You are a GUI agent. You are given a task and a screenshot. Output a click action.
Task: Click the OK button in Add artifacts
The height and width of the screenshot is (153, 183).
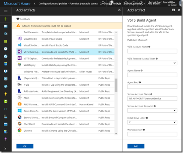point(25,146)
